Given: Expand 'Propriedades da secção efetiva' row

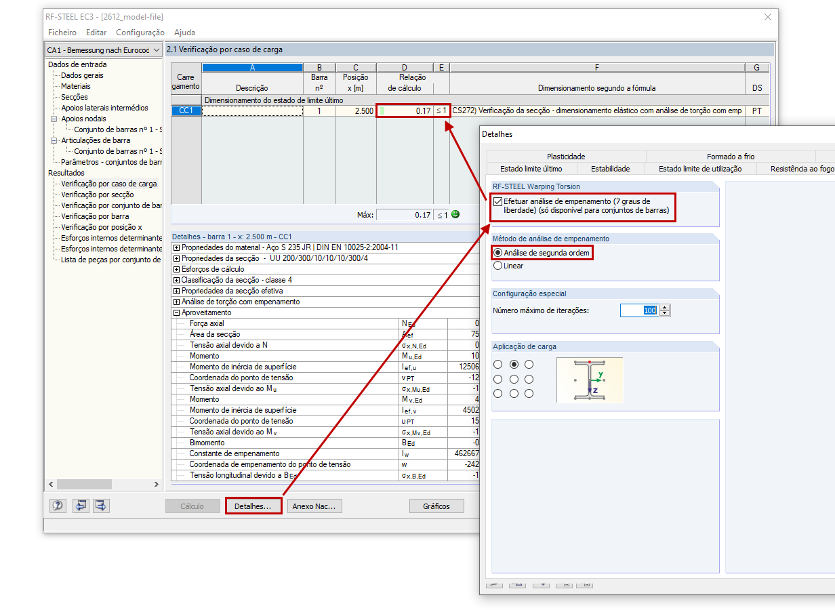Looking at the screenshot, I should [177, 291].
